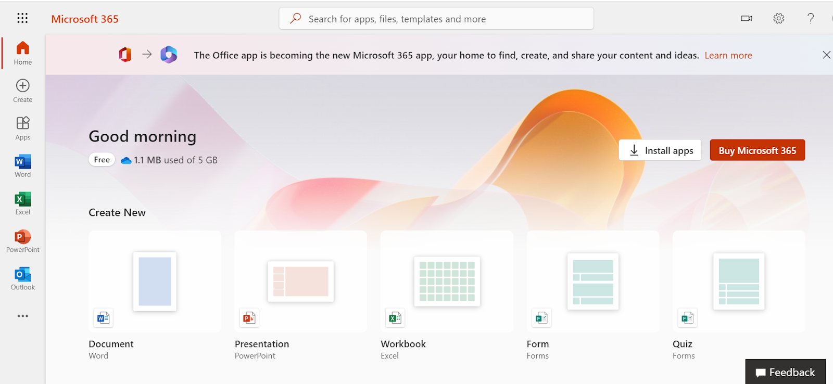Open the Feedback button

pyautogui.click(x=785, y=372)
